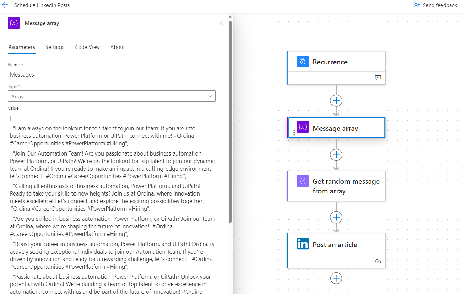This screenshot has height=294, width=463.
Task: Click the message starting "Boost your career"
Action: 112,255
